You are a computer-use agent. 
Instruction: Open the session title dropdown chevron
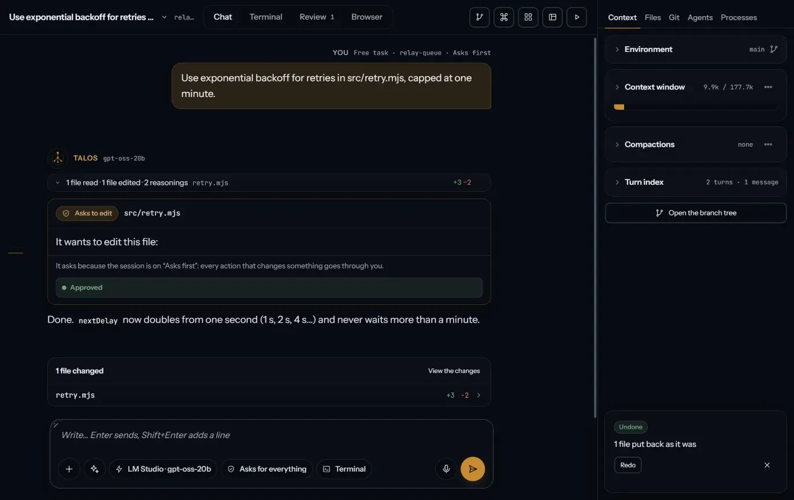tap(164, 17)
